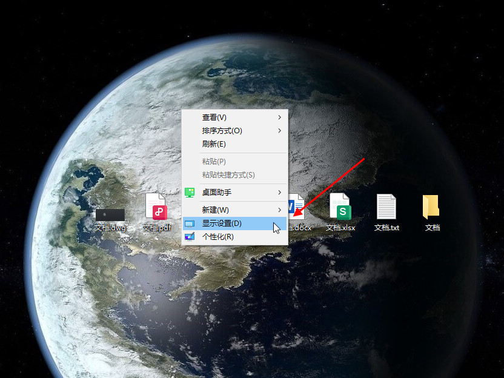Select the 文档.pdf desktop file icon
The width and height of the screenshot is (504, 378).
click(156, 207)
